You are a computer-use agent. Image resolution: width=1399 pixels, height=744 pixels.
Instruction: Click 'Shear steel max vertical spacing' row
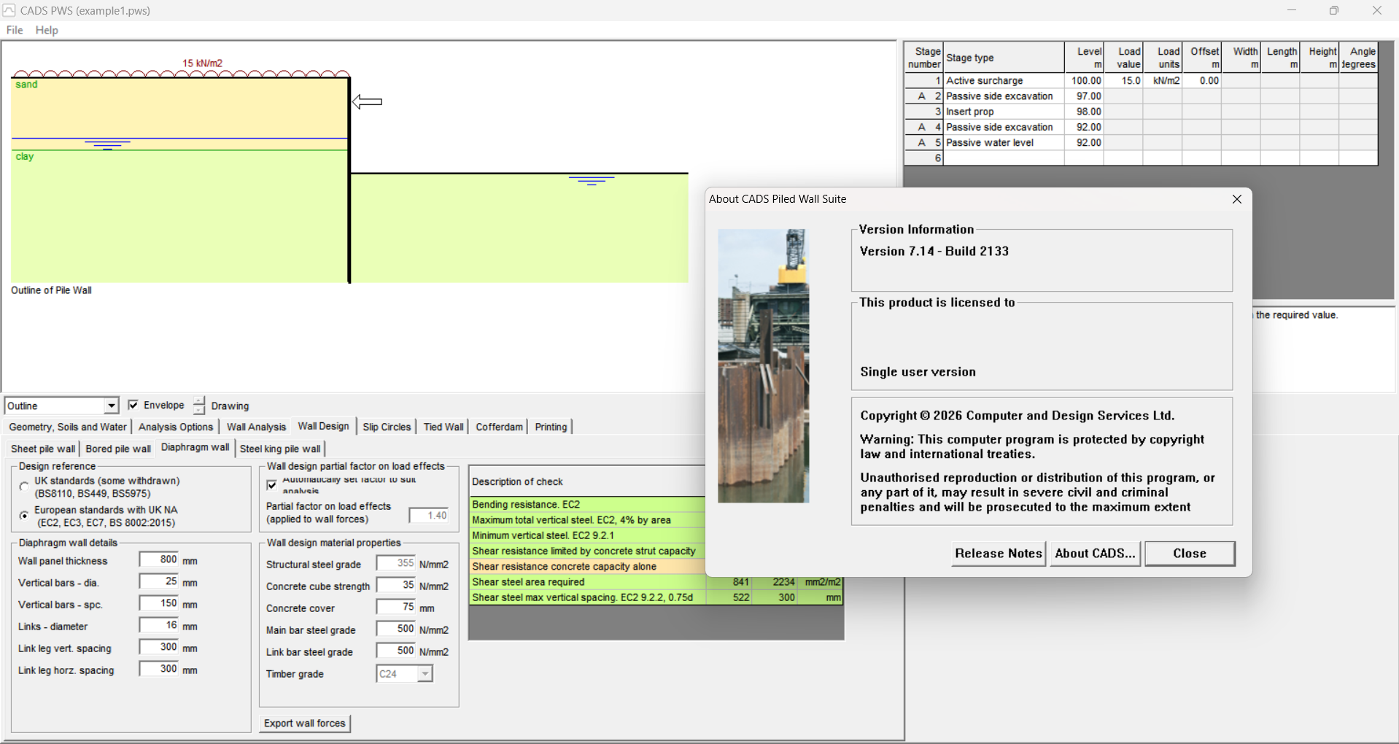tap(656, 597)
